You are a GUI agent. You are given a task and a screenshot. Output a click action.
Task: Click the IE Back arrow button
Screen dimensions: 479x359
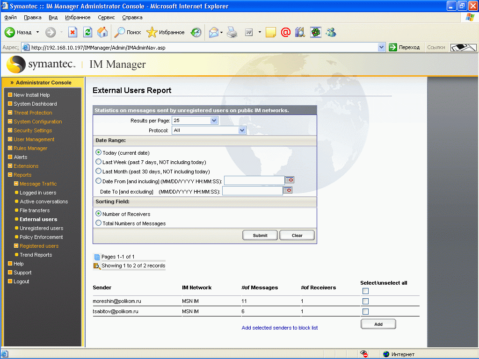[10, 32]
